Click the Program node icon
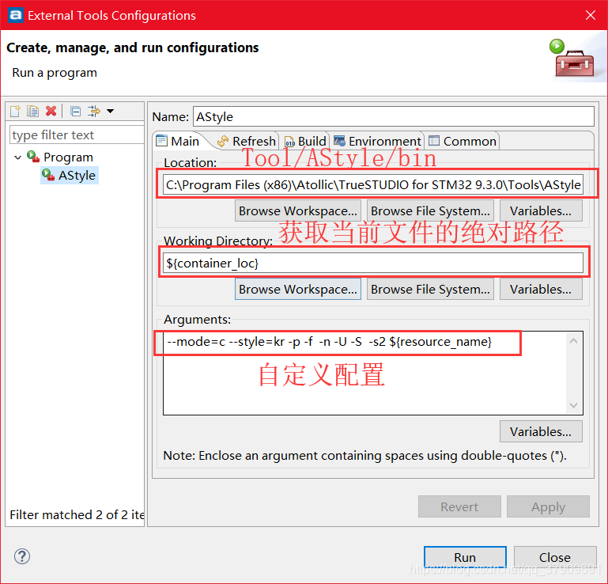 (x=33, y=157)
